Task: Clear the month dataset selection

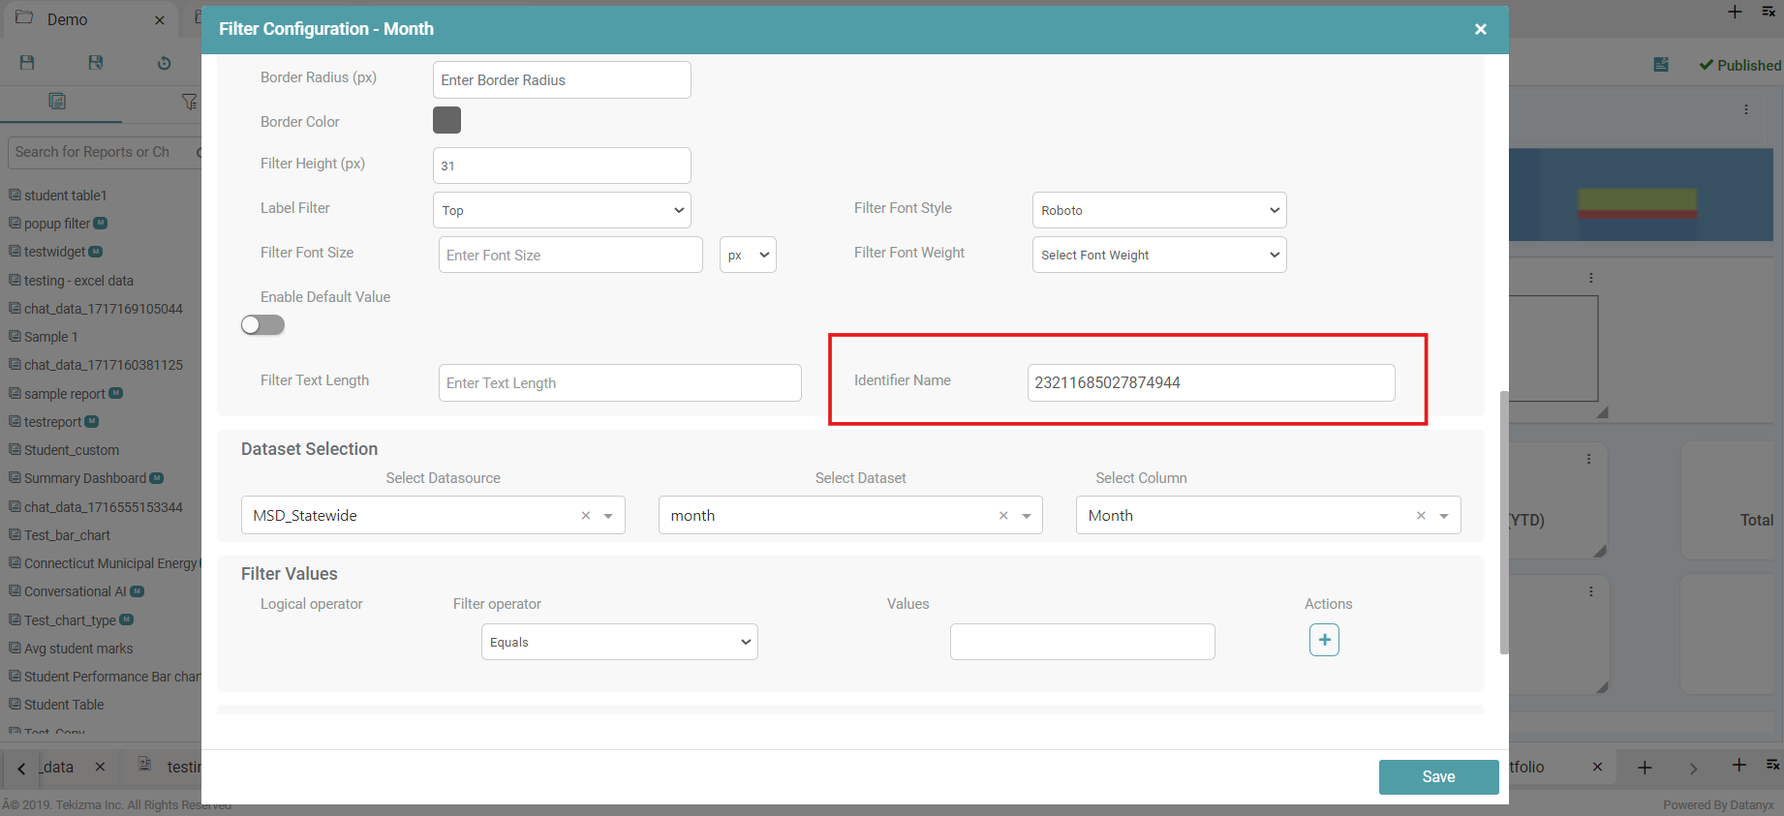Action: click(x=1003, y=516)
